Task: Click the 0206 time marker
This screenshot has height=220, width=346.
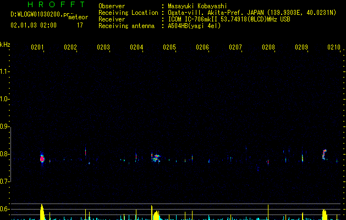Action: coord(202,47)
